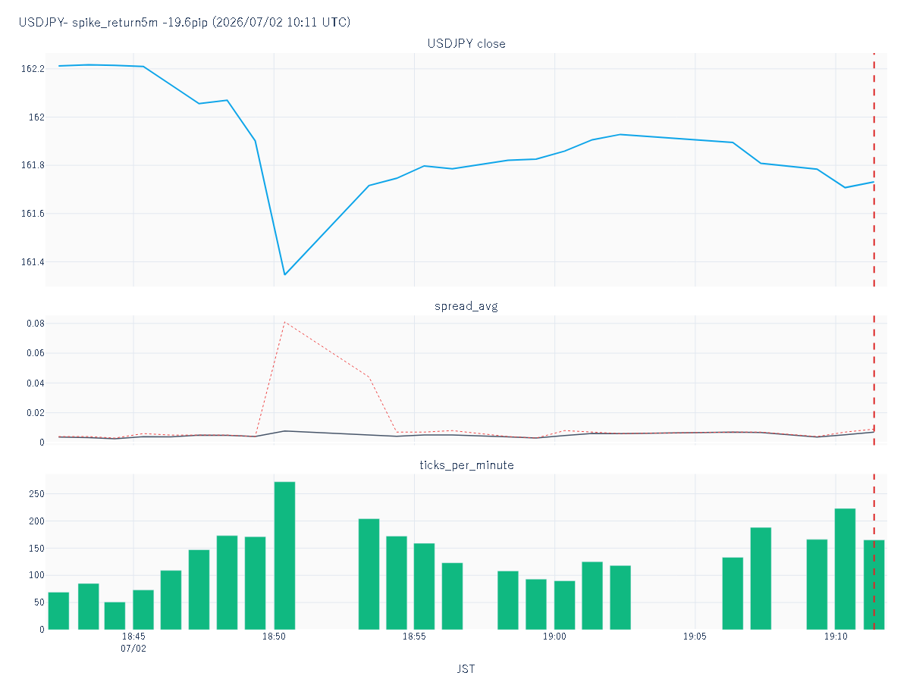Viewport: 910px width, 682px height.
Task: Click the 250 label on ticks axis
Action: pos(37,494)
